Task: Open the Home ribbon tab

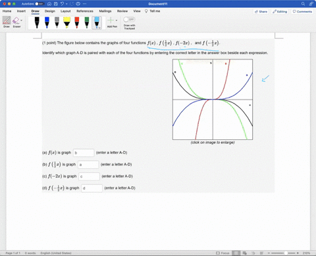Action: point(7,11)
